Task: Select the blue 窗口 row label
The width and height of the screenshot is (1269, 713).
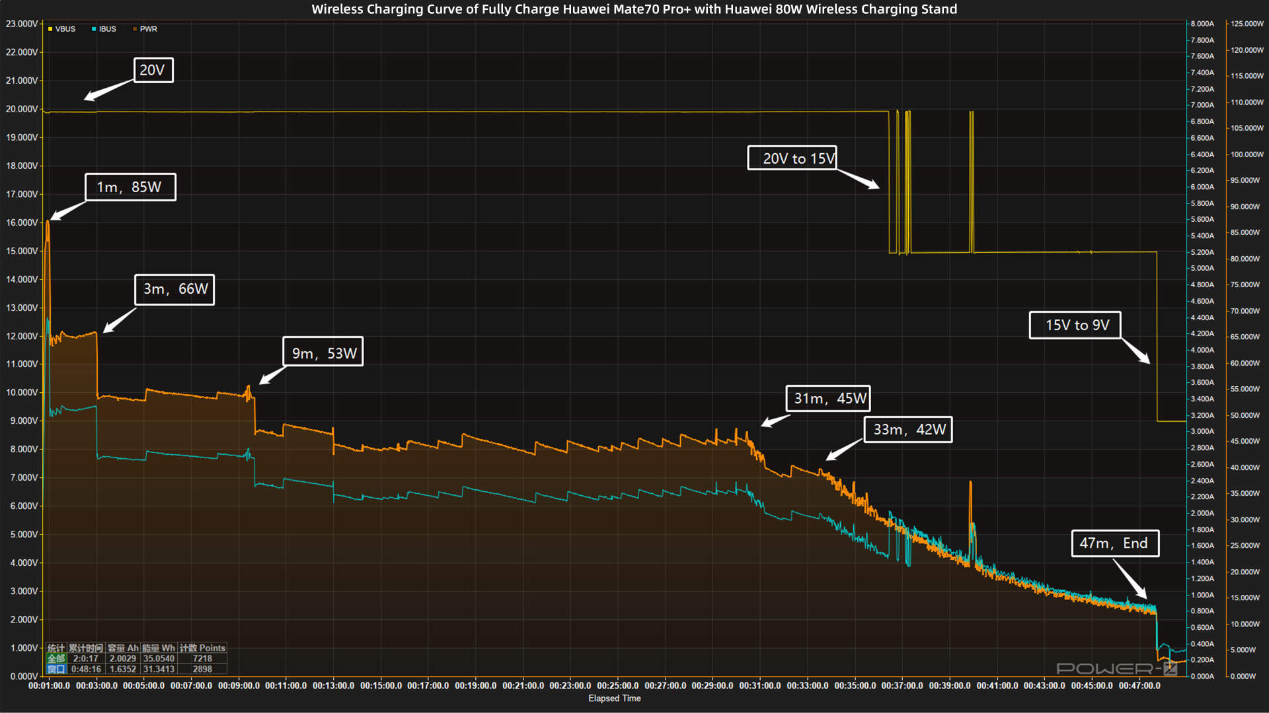Action: tap(56, 669)
